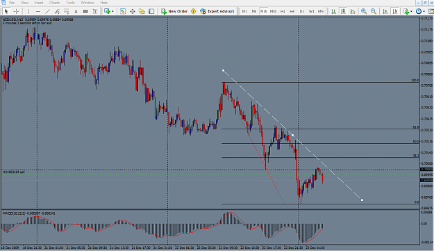Select the M15 timeframe button
Image resolution: width=434 pixels, height=251 pixels.
(263, 11)
